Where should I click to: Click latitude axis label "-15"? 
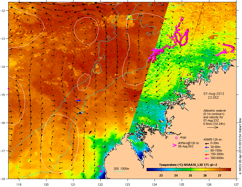point(3,95)
